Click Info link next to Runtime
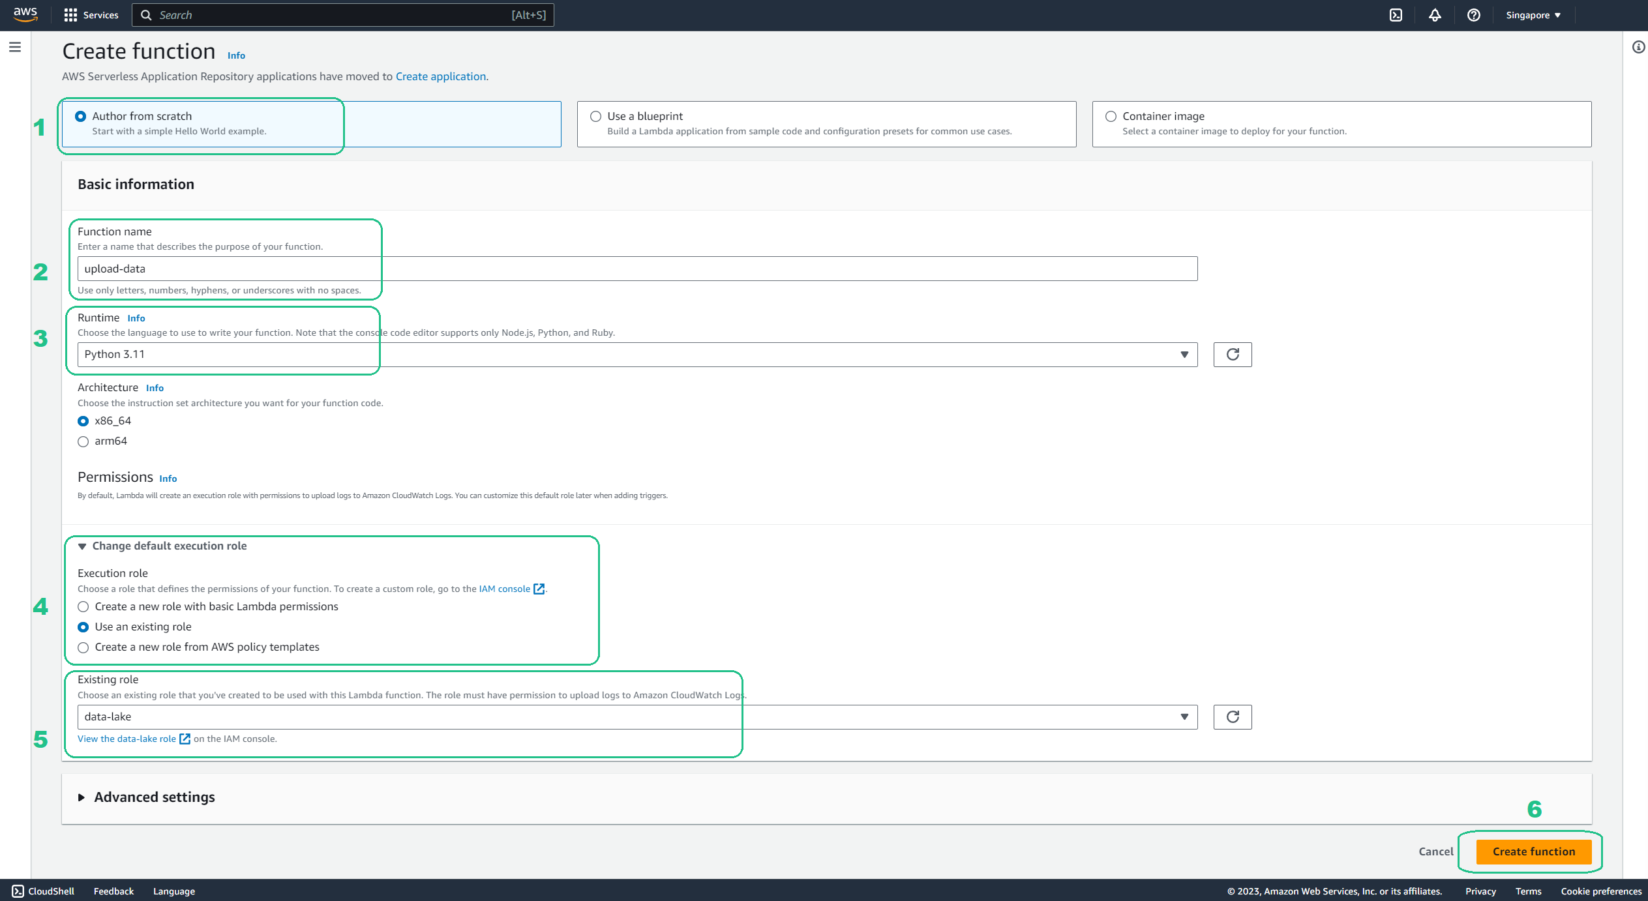The width and height of the screenshot is (1648, 901). coord(136,318)
